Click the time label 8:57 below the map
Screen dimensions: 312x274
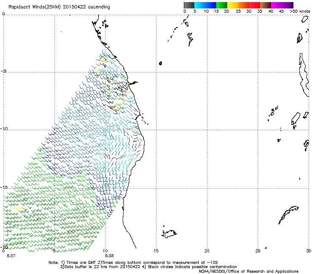11,256
